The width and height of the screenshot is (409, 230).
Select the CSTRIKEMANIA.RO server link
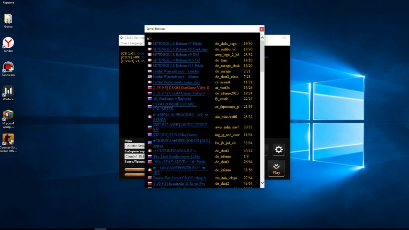tap(175, 151)
